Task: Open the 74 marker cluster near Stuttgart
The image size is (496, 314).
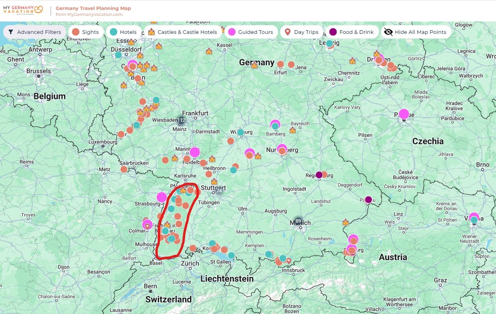Action: point(218,191)
